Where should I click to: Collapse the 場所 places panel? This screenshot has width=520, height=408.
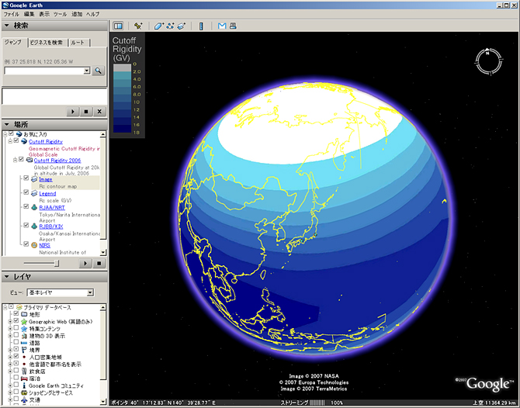click(7, 124)
